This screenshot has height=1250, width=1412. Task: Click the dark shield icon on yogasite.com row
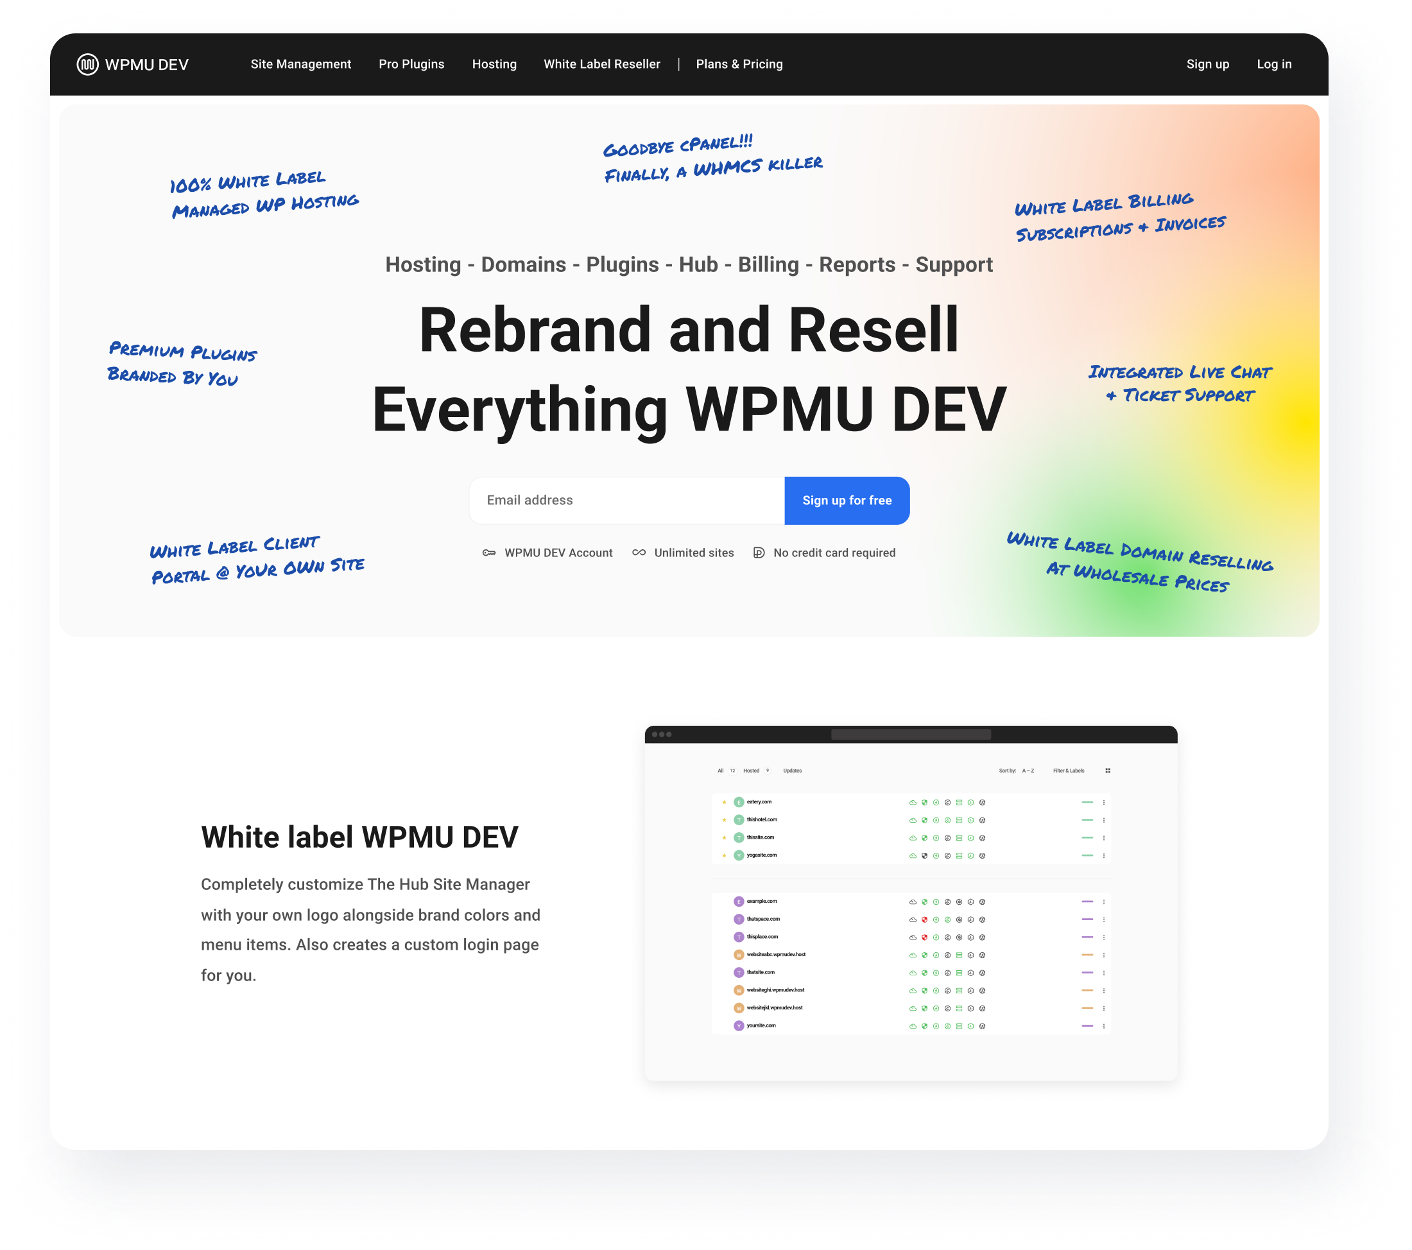pyautogui.click(x=924, y=855)
